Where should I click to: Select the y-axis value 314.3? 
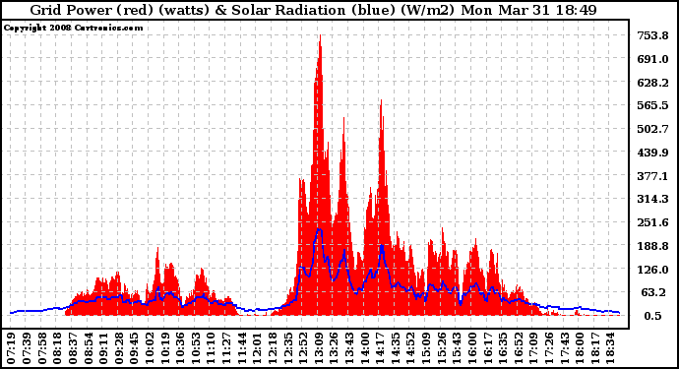pyautogui.click(x=652, y=199)
